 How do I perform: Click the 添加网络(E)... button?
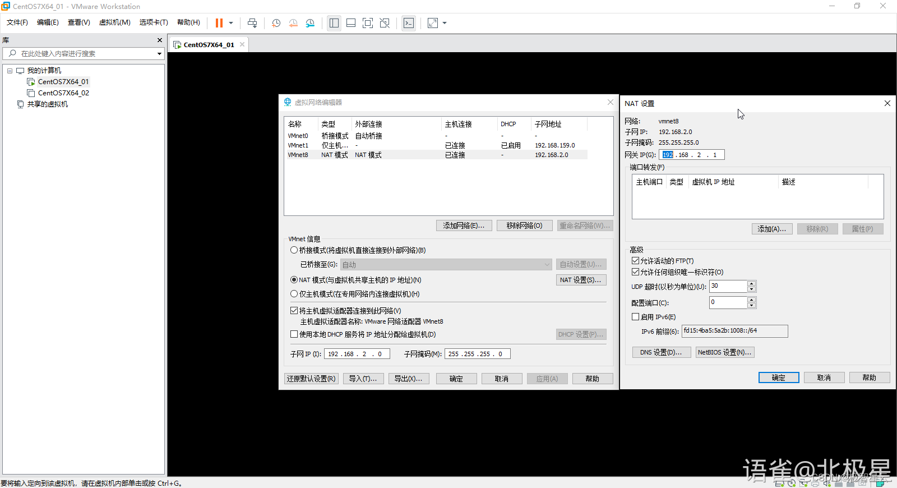click(x=464, y=225)
